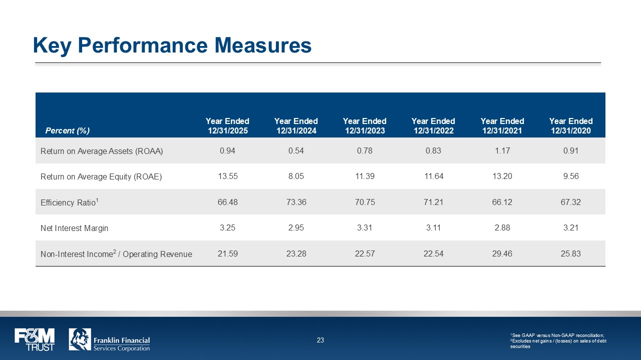
Task: Click the Year Ended 12/31/2020 column header
Action: pyautogui.click(x=571, y=126)
